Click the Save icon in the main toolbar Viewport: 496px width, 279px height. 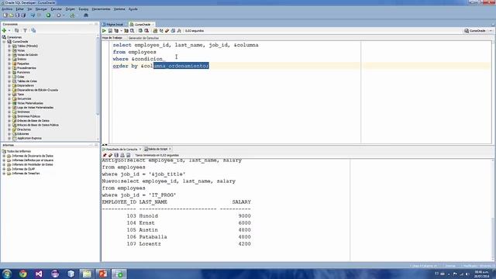click(17, 15)
